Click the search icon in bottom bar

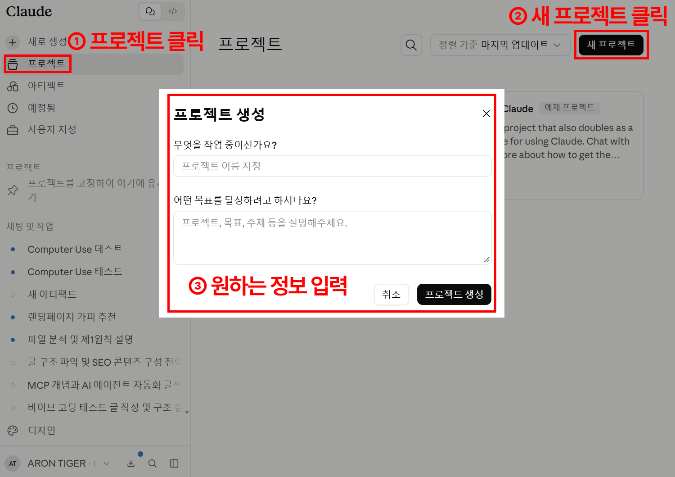(x=153, y=463)
